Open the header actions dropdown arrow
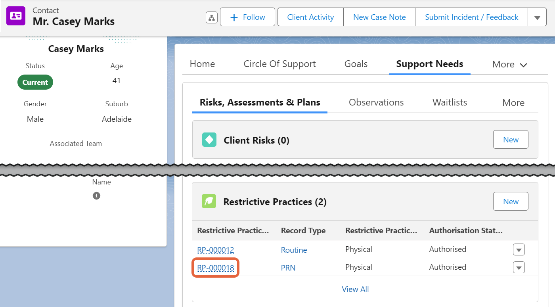Screen dimensions: 555x307 pyautogui.click(x=537, y=17)
